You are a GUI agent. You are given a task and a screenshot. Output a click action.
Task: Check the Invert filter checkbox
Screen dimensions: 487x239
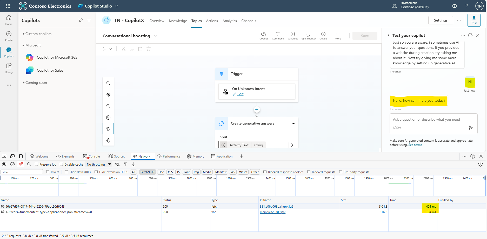(48, 172)
